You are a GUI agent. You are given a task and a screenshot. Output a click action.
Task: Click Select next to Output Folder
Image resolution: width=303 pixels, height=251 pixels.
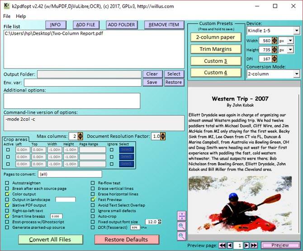(174, 74)
